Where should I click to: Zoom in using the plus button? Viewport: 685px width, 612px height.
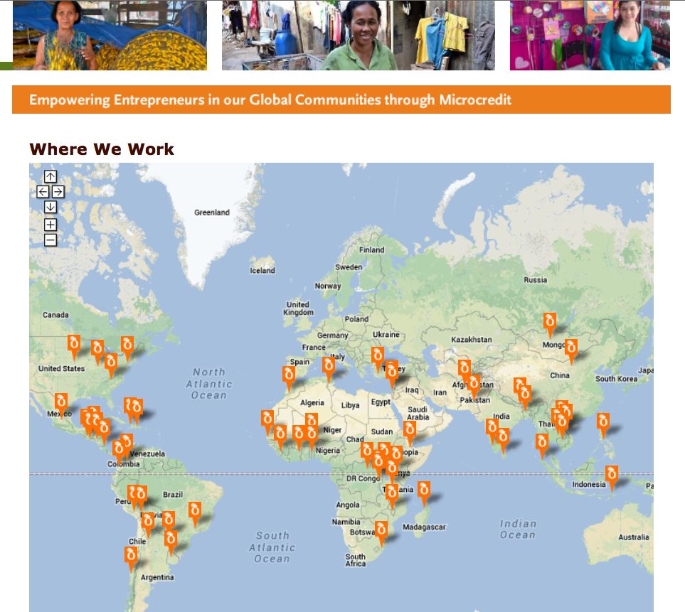(50, 225)
